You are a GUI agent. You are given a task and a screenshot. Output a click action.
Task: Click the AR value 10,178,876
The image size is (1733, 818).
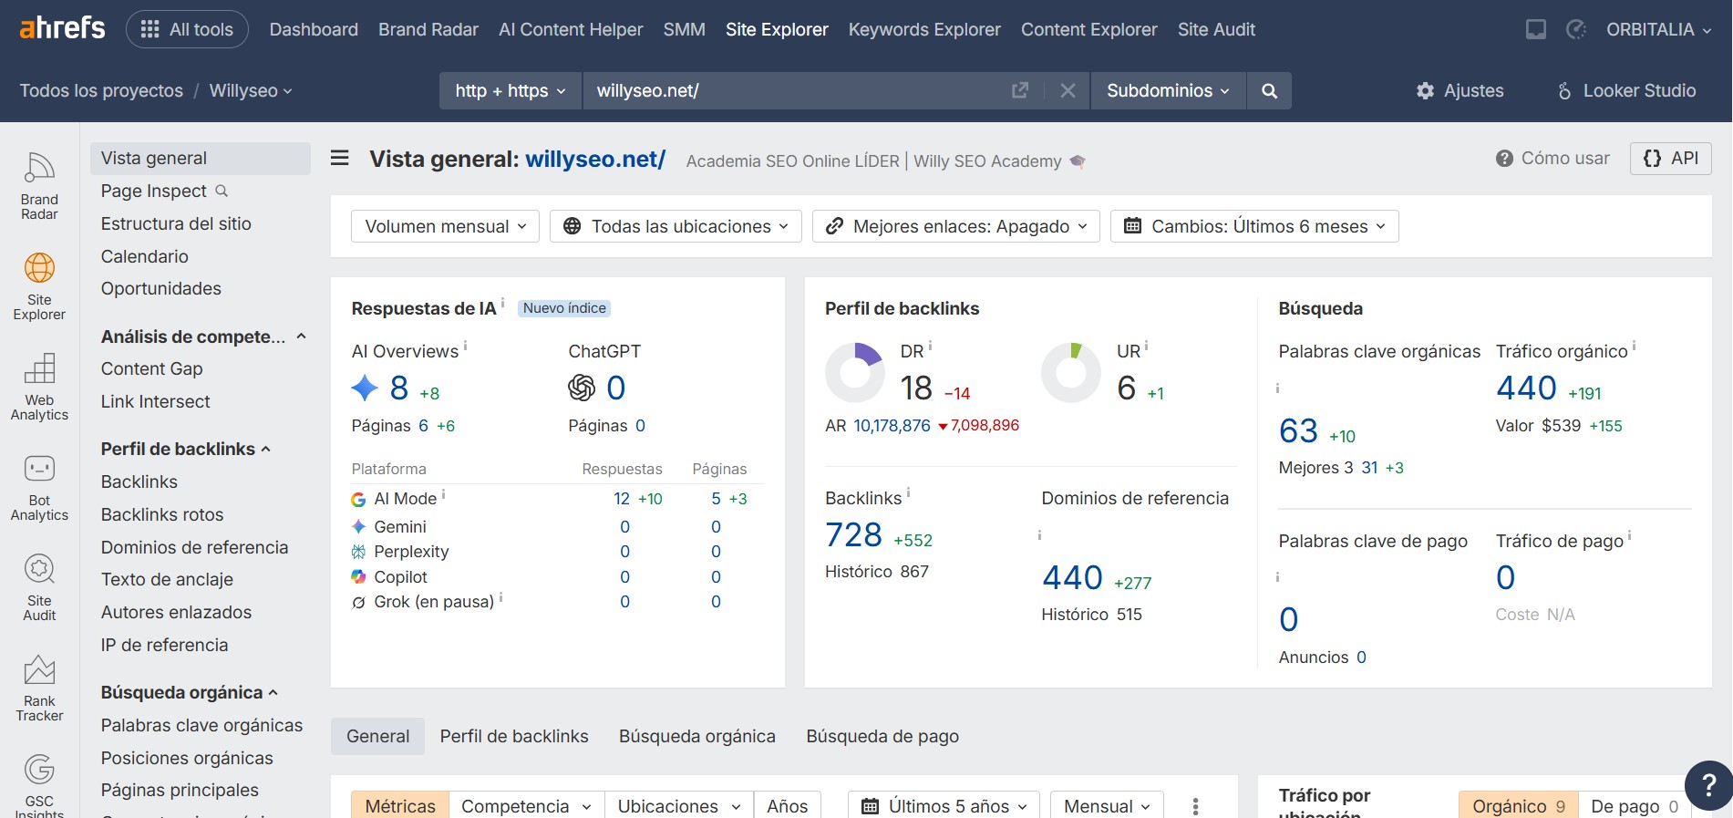(892, 425)
